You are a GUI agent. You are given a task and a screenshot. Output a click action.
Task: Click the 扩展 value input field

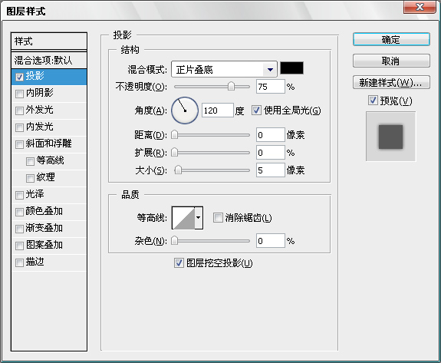pyautogui.click(x=271, y=153)
